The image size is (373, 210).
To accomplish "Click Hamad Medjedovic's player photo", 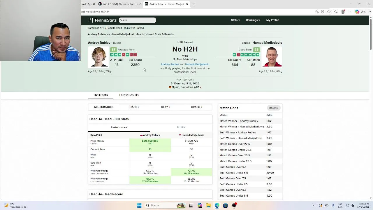I will tap(272, 57).
